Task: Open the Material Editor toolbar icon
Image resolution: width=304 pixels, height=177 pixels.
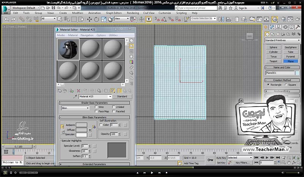Action: tap(275, 19)
